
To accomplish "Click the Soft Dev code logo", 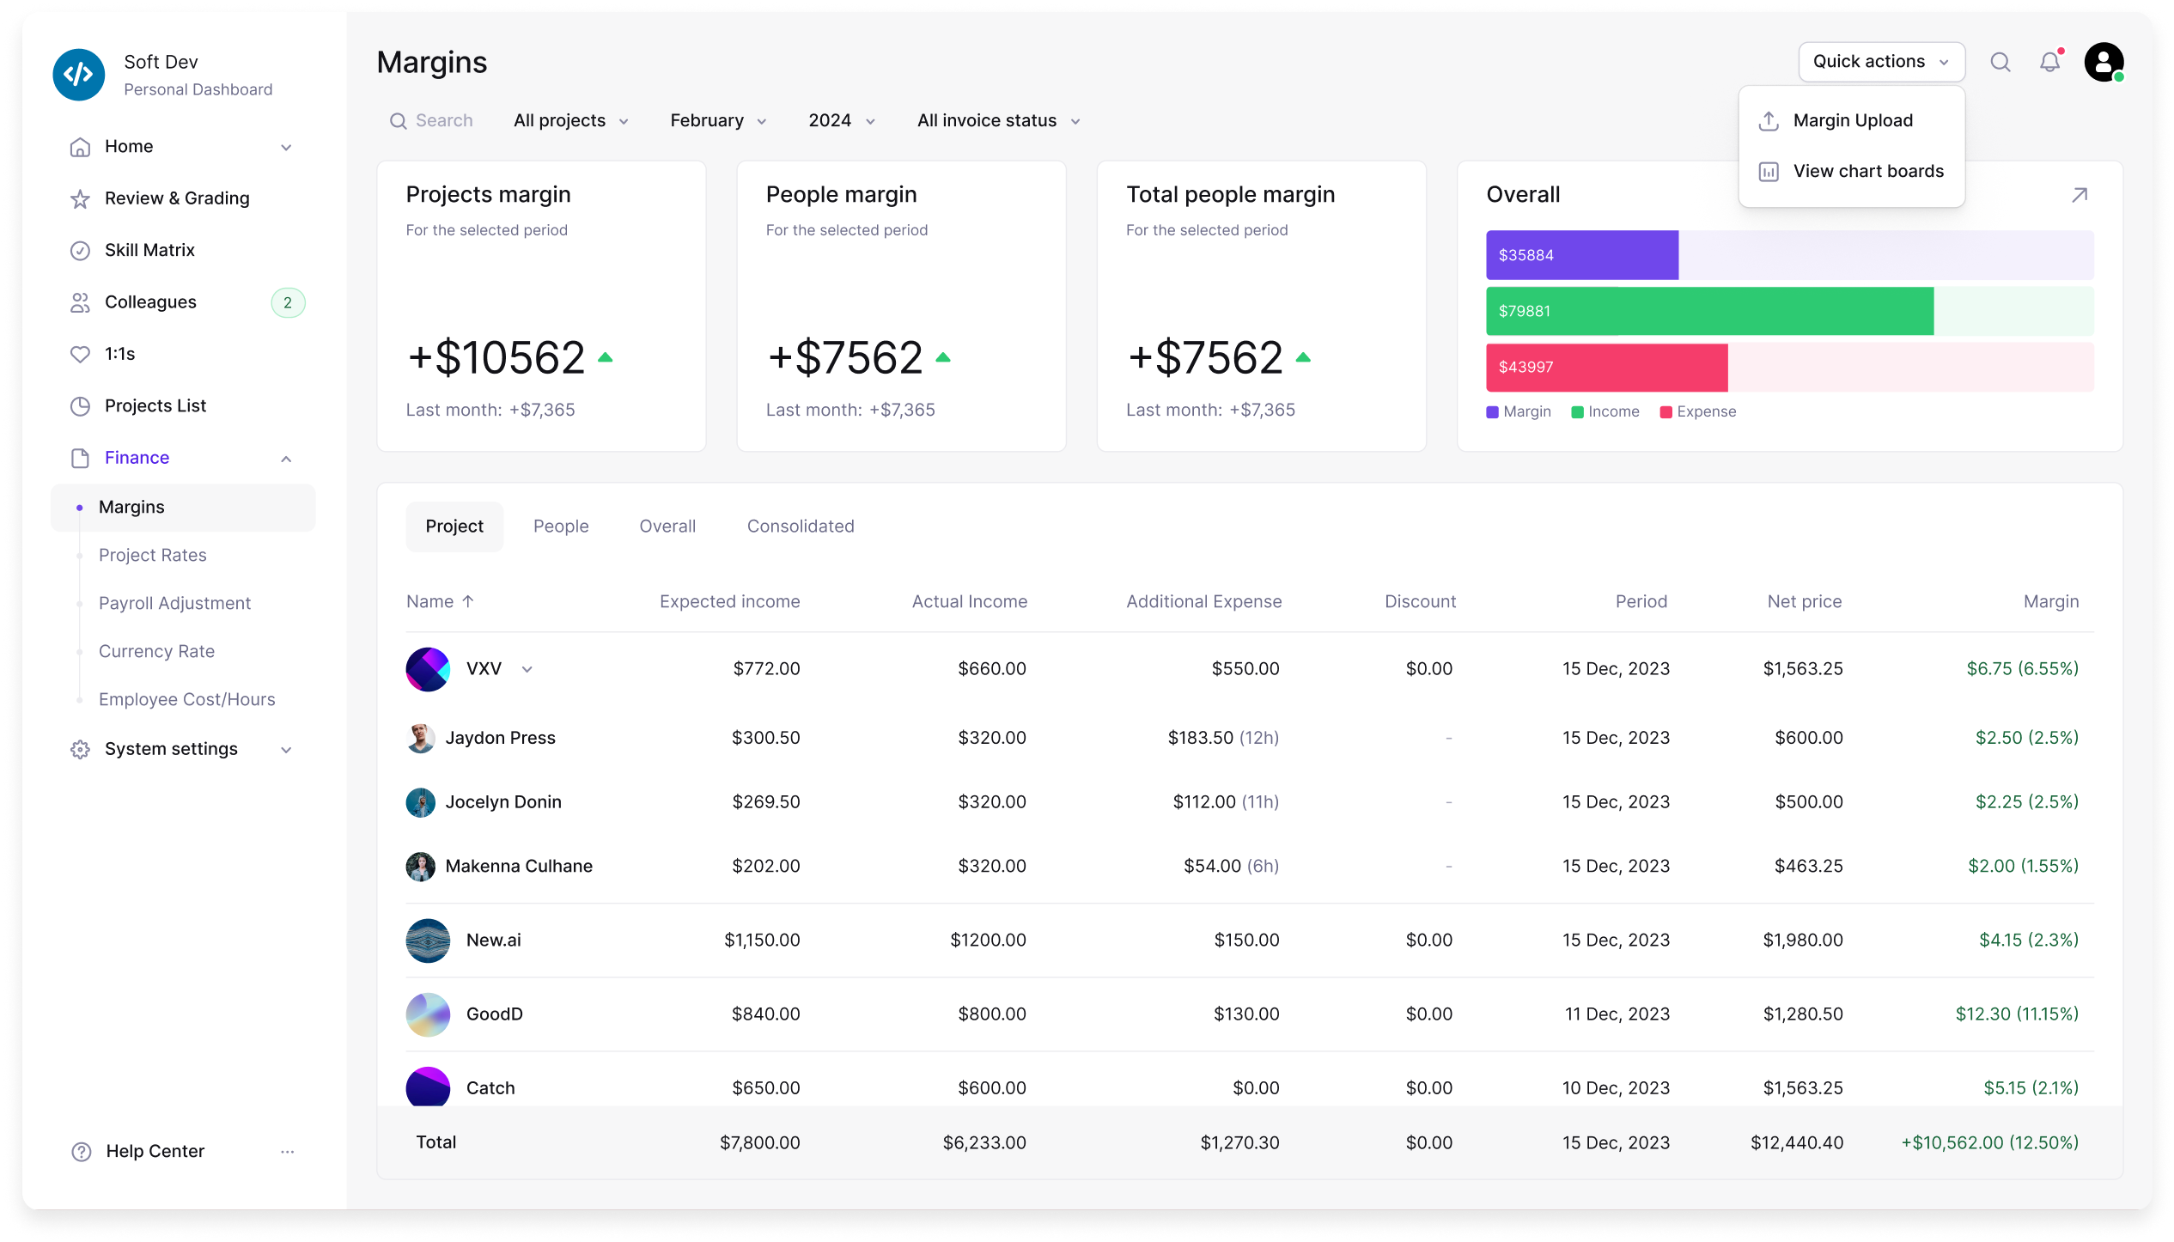I will coord(79,75).
